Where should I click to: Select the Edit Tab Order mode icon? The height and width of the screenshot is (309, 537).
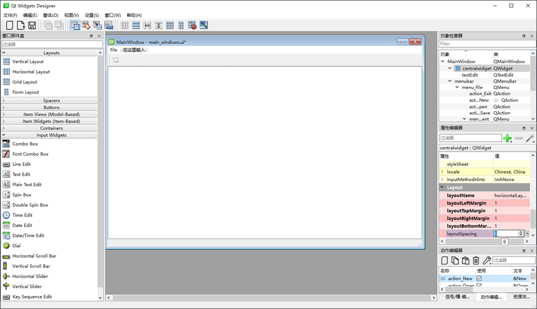coord(109,25)
